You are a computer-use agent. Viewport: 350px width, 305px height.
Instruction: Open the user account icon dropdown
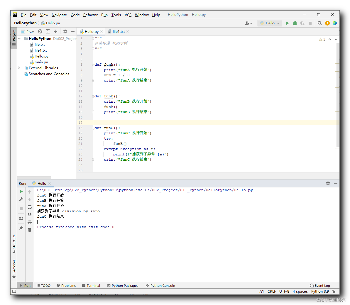(x=248, y=23)
